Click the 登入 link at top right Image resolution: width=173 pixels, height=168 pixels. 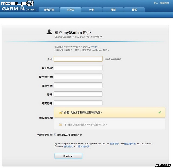click(x=156, y=3)
